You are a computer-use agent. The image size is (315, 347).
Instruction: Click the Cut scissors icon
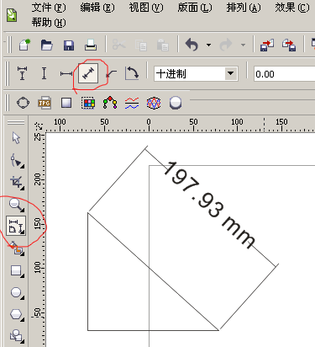click(x=119, y=45)
